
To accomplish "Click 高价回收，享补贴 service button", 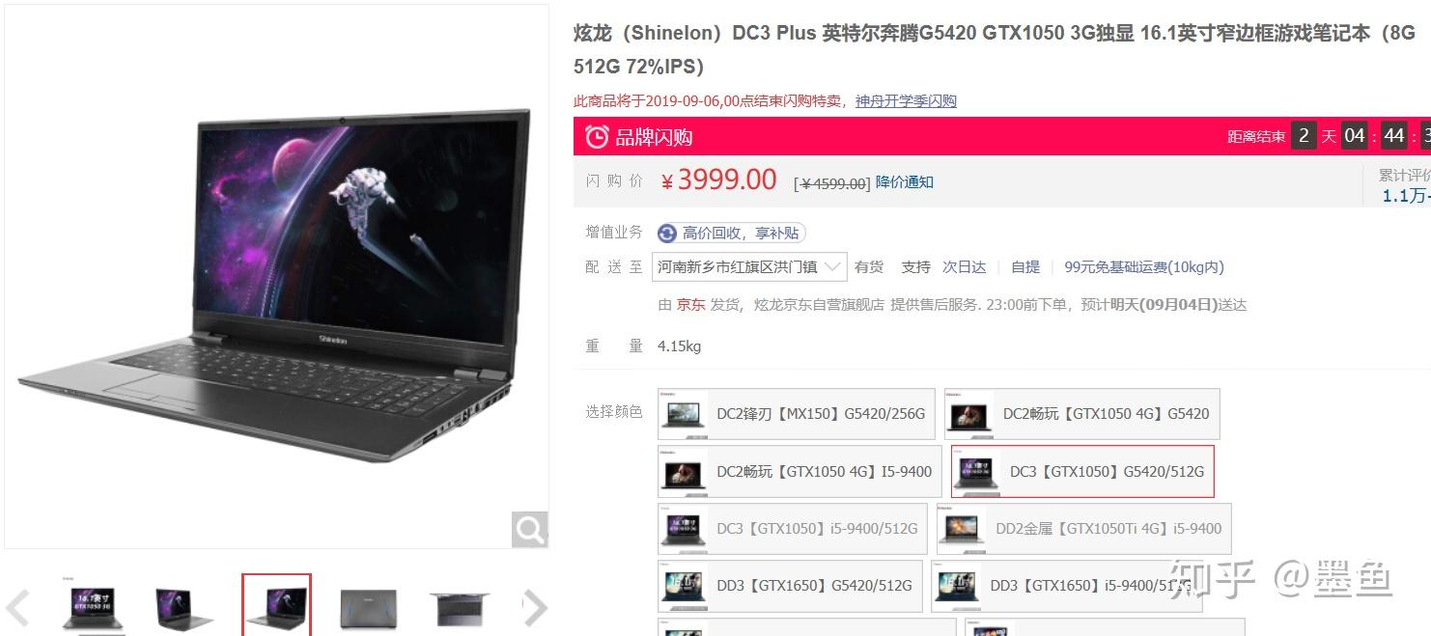I will pyautogui.click(x=731, y=233).
